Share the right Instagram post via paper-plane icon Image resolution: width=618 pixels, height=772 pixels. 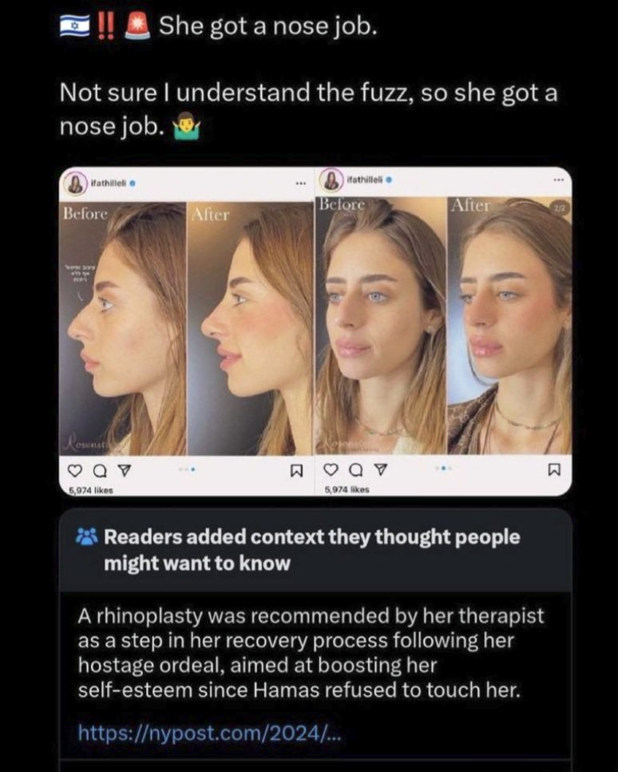click(381, 470)
